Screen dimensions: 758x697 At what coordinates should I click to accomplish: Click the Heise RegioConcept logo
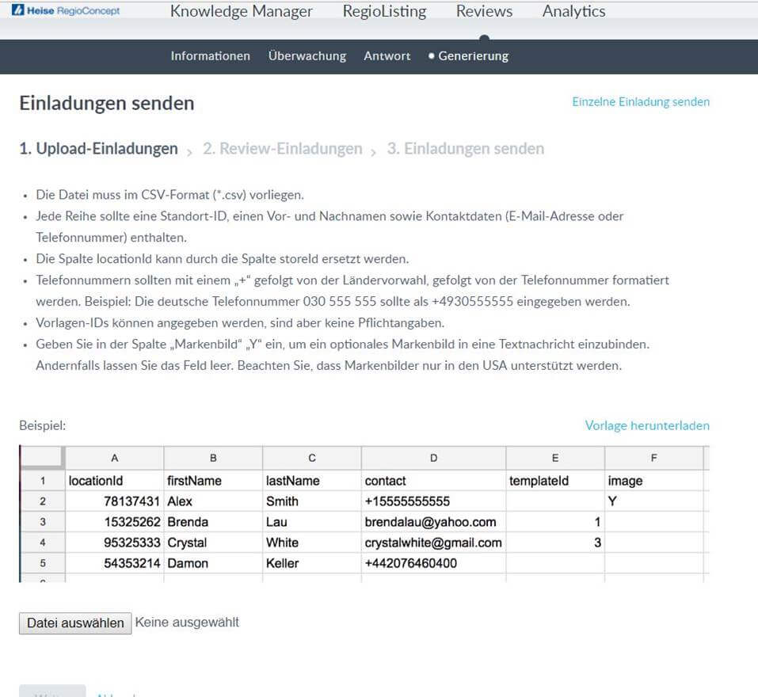(x=66, y=10)
